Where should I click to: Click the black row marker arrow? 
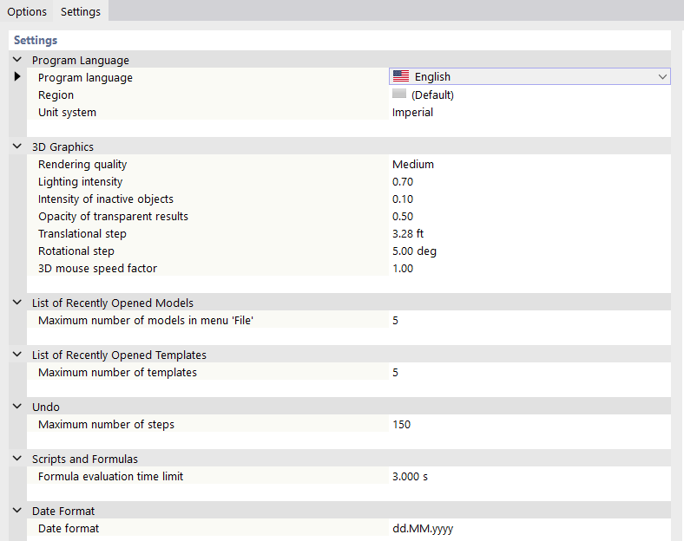pyautogui.click(x=17, y=77)
